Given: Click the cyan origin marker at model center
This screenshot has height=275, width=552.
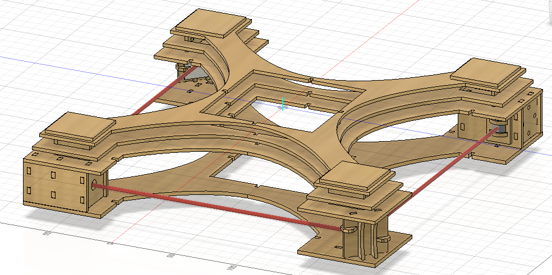Looking at the screenshot, I should [x=282, y=104].
